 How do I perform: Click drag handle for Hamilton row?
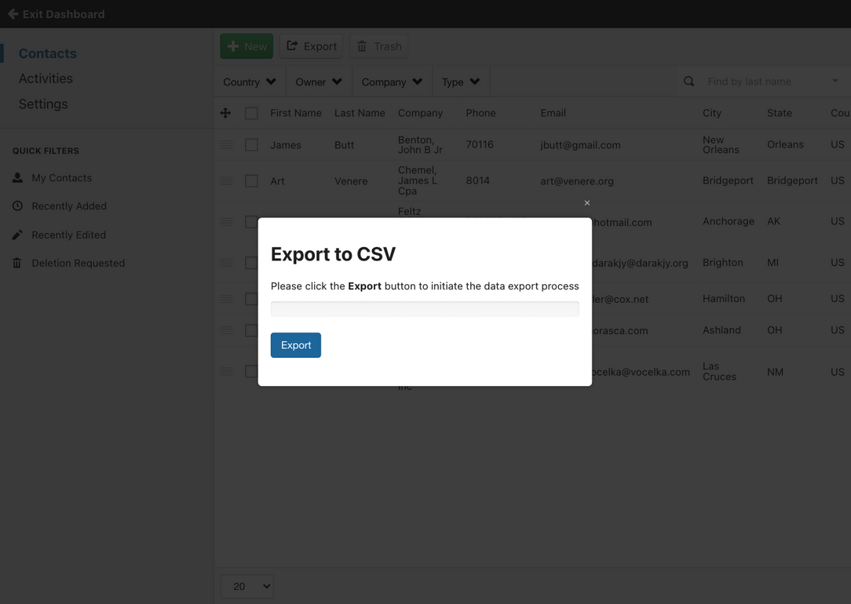pos(226,299)
